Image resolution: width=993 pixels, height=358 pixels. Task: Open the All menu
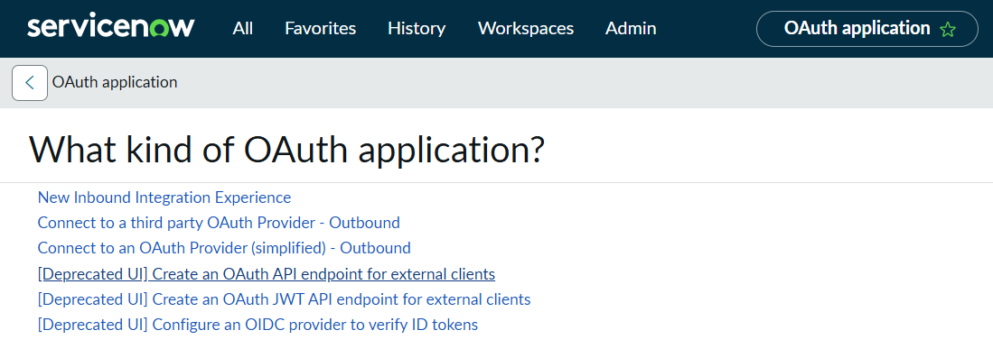pyautogui.click(x=242, y=29)
